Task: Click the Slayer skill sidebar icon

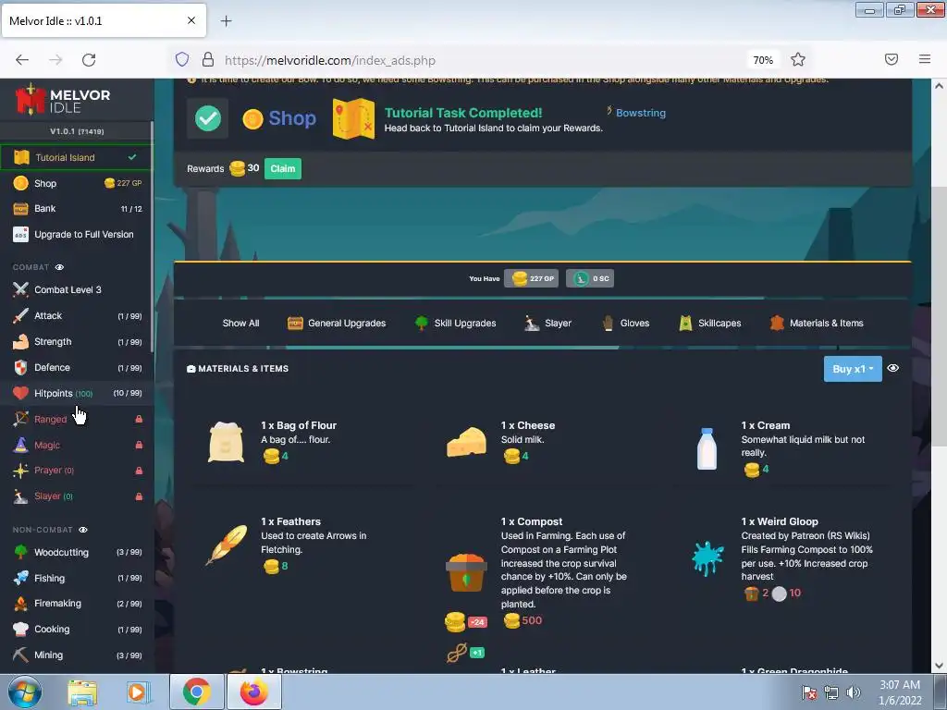Action: point(20,496)
